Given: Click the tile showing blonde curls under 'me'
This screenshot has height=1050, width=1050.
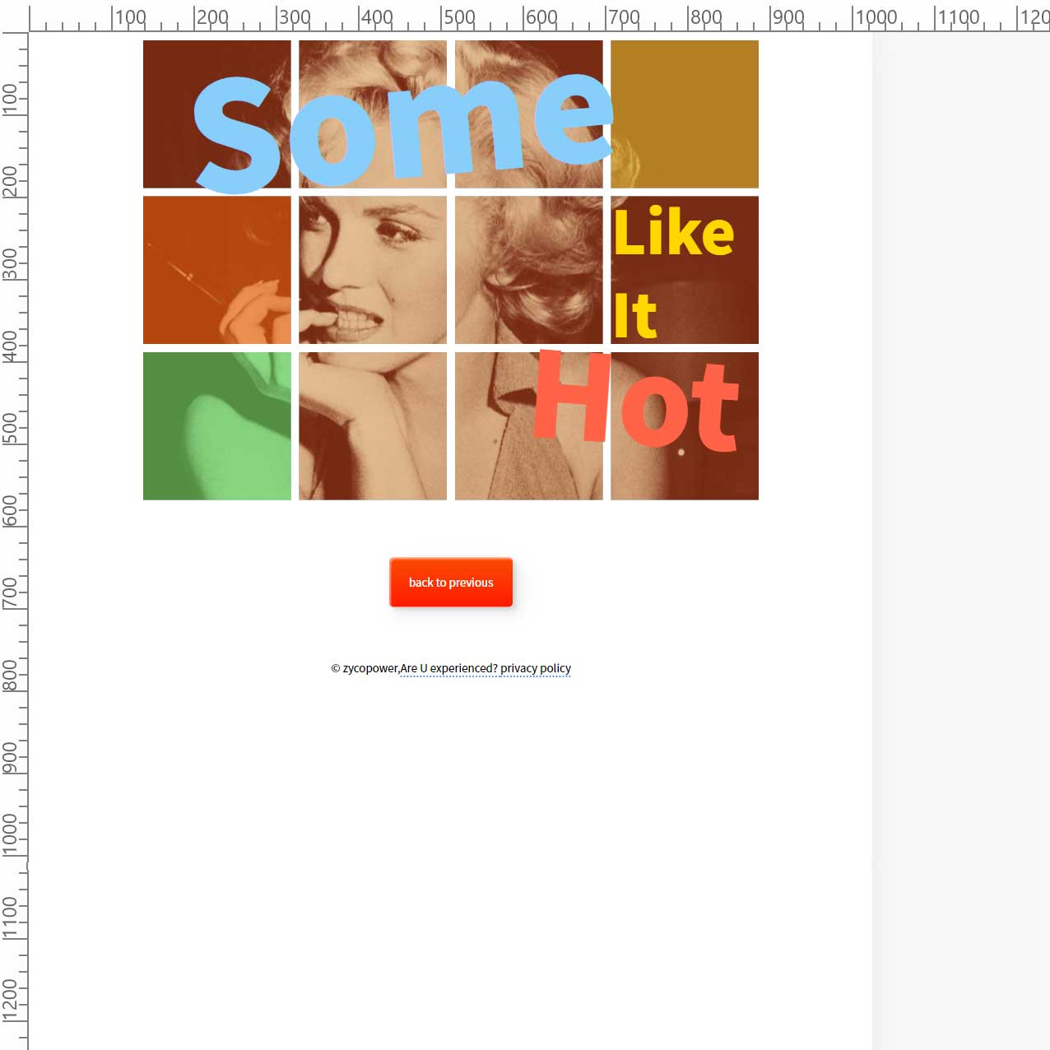Looking at the screenshot, I should tap(529, 114).
